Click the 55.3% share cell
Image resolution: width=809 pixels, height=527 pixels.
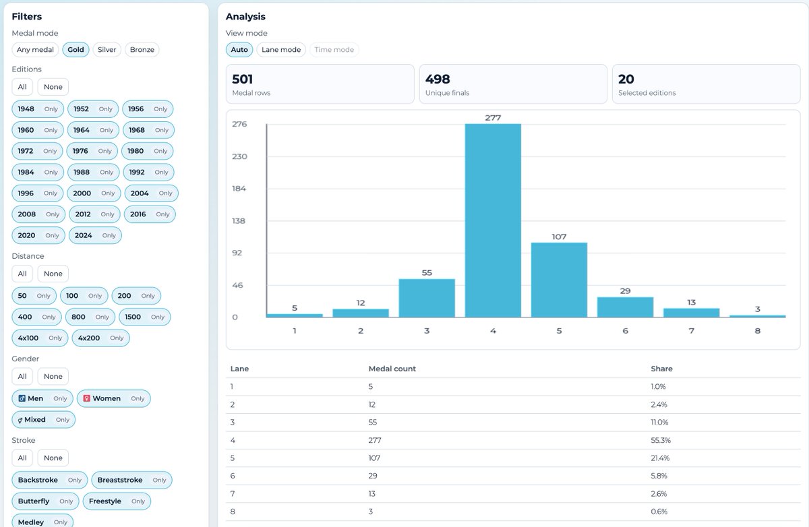coord(660,440)
